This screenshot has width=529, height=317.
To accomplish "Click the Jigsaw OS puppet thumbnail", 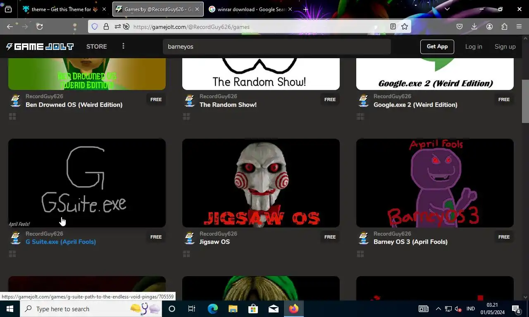I will (x=261, y=183).
